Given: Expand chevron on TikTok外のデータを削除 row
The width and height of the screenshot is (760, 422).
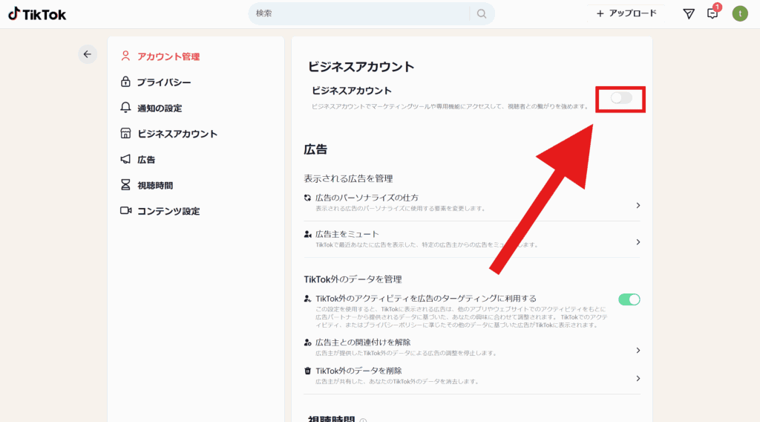Looking at the screenshot, I should (x=638, y=378).
